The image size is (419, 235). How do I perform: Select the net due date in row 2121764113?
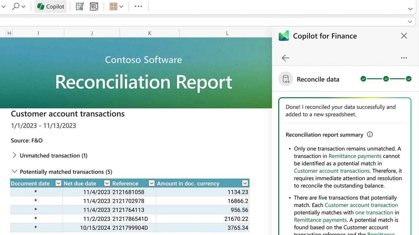(87, 210)
